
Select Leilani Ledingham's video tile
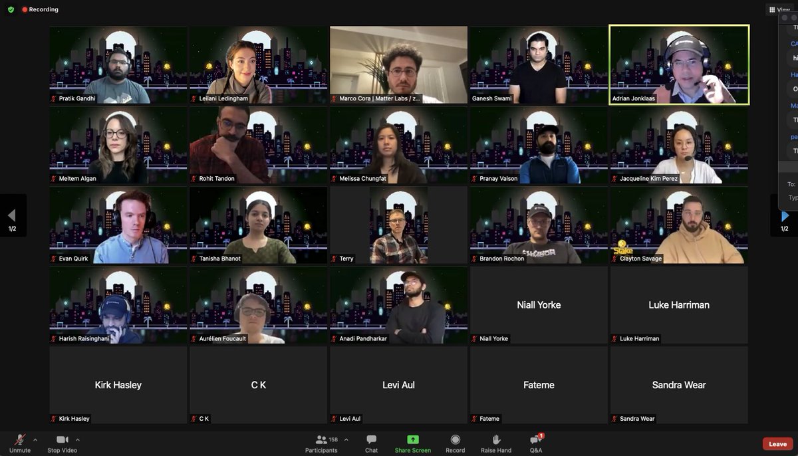(x=259, y=64)
